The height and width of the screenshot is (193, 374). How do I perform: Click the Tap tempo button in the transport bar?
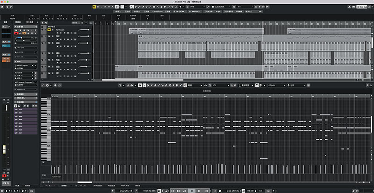(x=268, y=191)
